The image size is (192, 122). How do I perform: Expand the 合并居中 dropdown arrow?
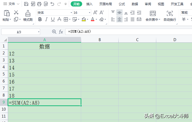(x=160, y=20)
